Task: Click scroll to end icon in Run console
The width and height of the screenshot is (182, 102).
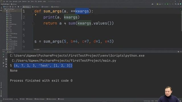Action: [6, 62]
